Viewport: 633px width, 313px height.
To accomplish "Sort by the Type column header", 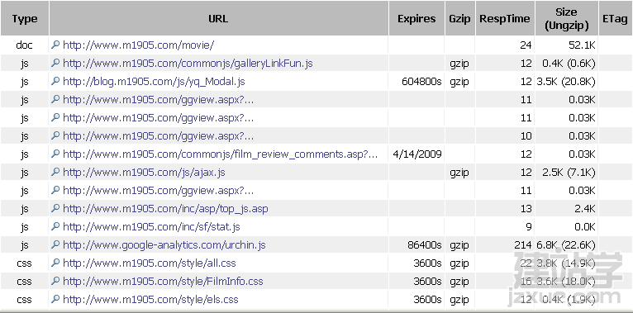I will point(25,18).
